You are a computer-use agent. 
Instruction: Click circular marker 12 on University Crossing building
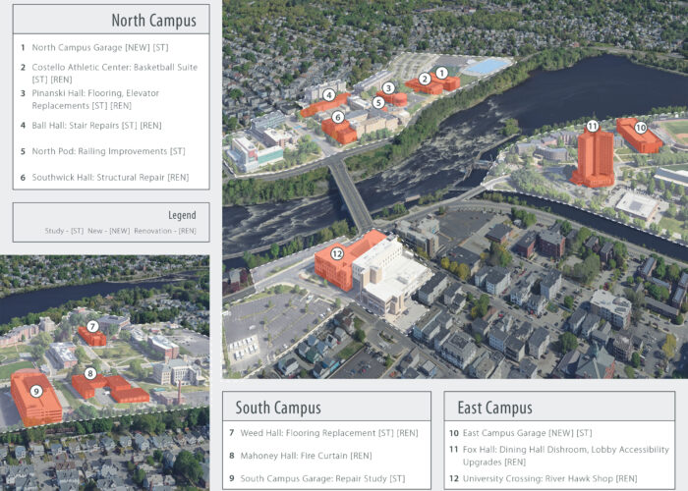336,252
